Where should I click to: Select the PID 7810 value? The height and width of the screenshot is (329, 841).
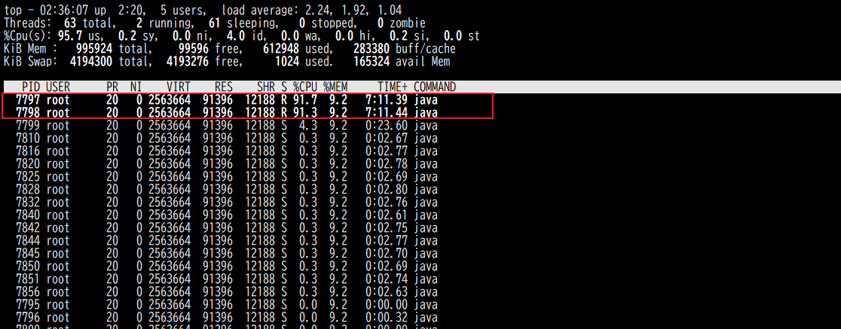28,139
